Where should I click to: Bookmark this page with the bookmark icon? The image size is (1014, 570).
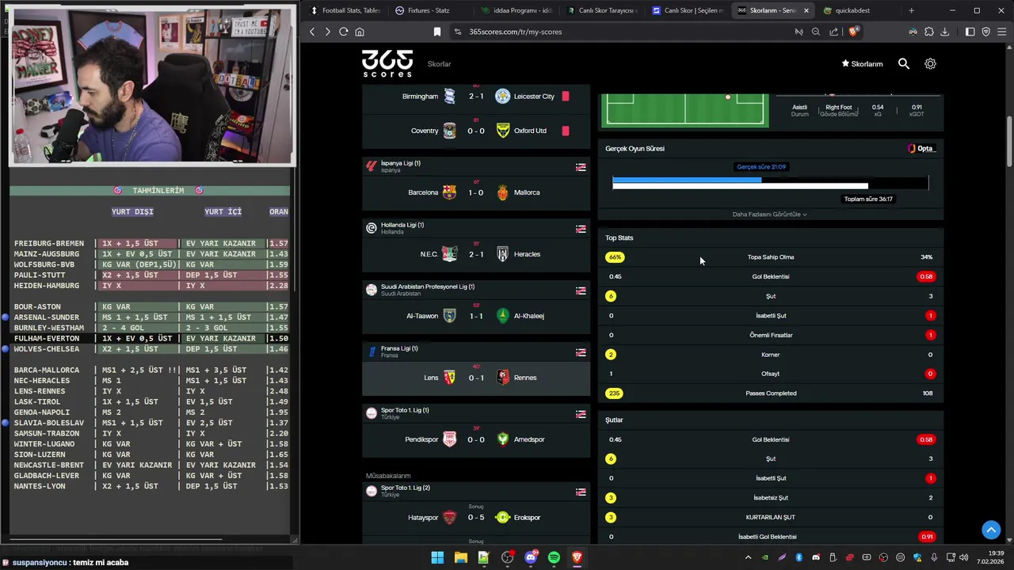pos(436,32)
